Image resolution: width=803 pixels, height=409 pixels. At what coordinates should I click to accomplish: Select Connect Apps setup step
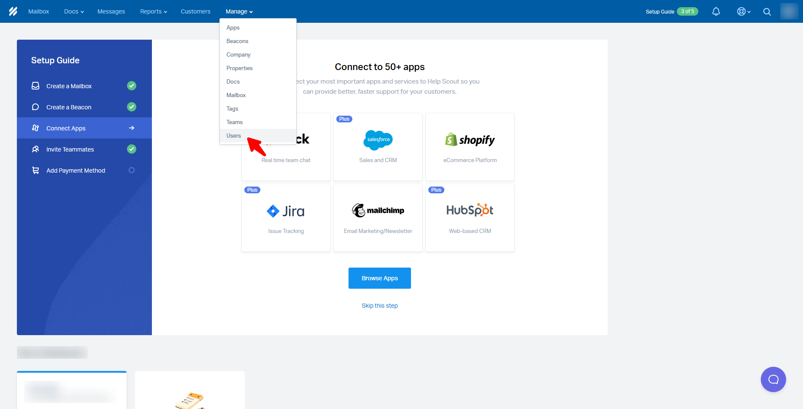[84, 128]
